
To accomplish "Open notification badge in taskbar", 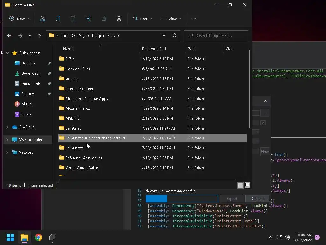I will point(317,237).
